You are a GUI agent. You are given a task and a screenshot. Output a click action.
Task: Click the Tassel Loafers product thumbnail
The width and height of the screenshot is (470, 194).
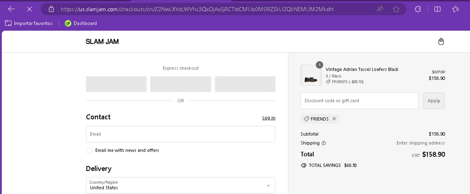tap(311, 75)
